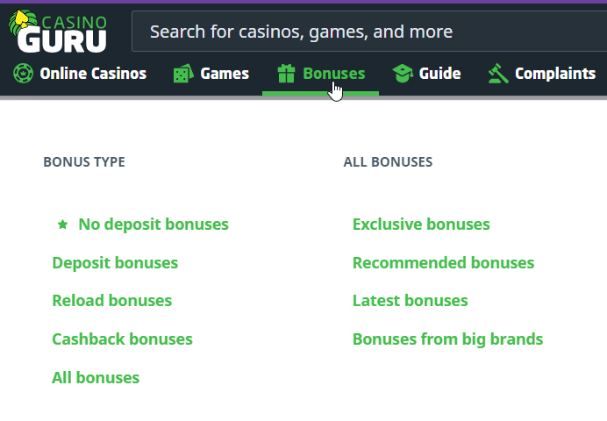Click the star icon beside No deposit bonuses
Image resolution: width=607 pixels, height=421 pixels.
pos(62,225)
